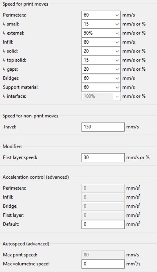The height and width of the screenshot is (272, 157).
Task: Click inside the Perimeters speed value box
Action: click(98, 15)
